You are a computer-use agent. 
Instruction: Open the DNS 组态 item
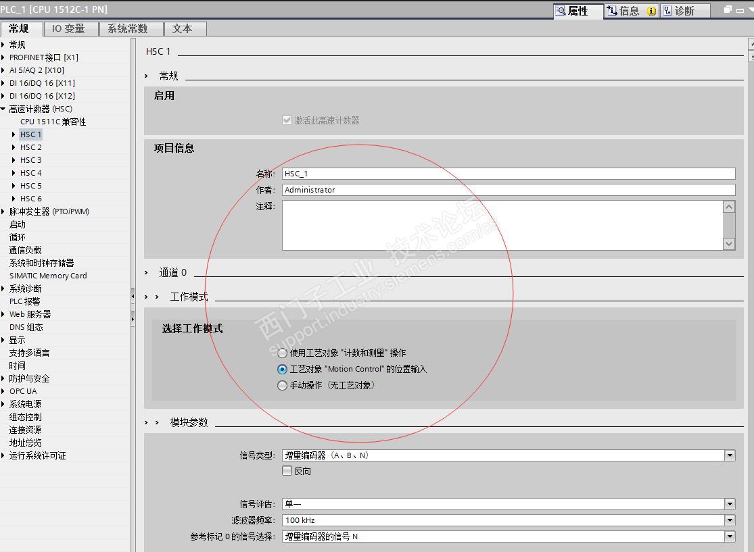[26, 327]
